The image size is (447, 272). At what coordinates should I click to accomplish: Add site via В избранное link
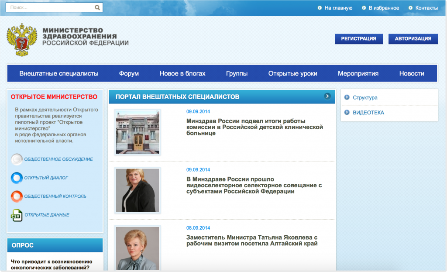(x=384, y=8)
